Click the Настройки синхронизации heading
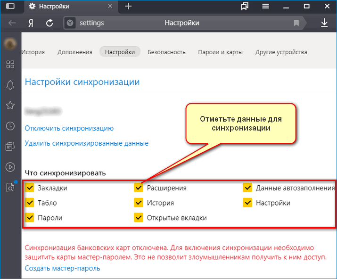The image size is (337, 279). pyautogui.click(x=82, y=82)
